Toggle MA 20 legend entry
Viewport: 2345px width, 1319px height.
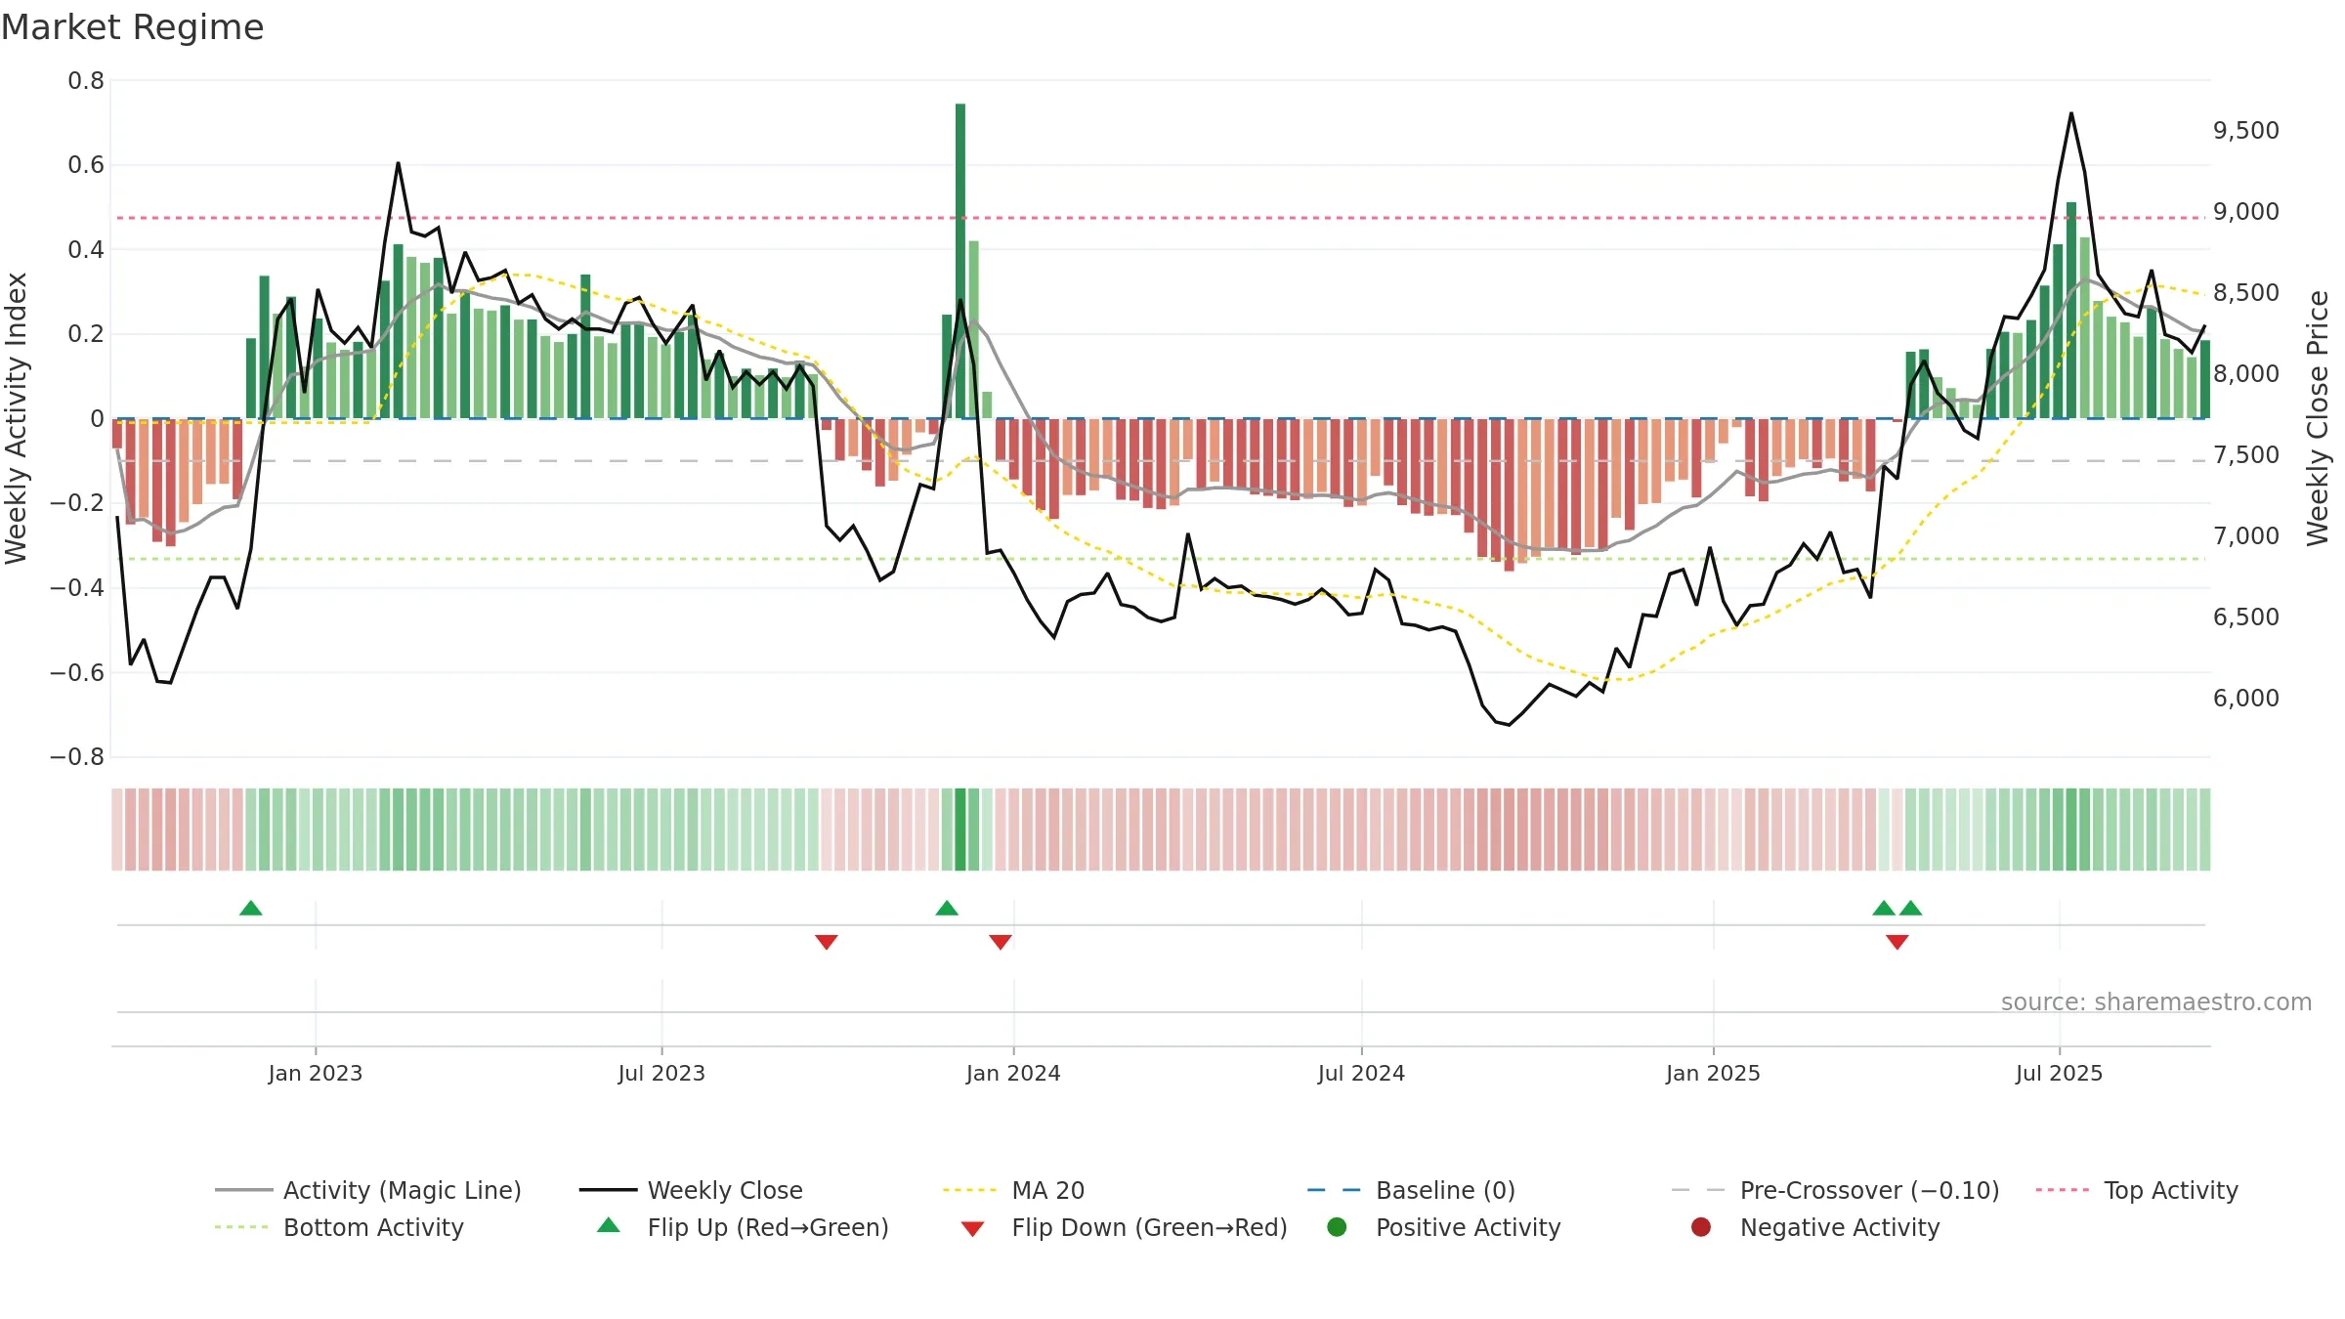pyautogui.click(x=1013, y=1190)
